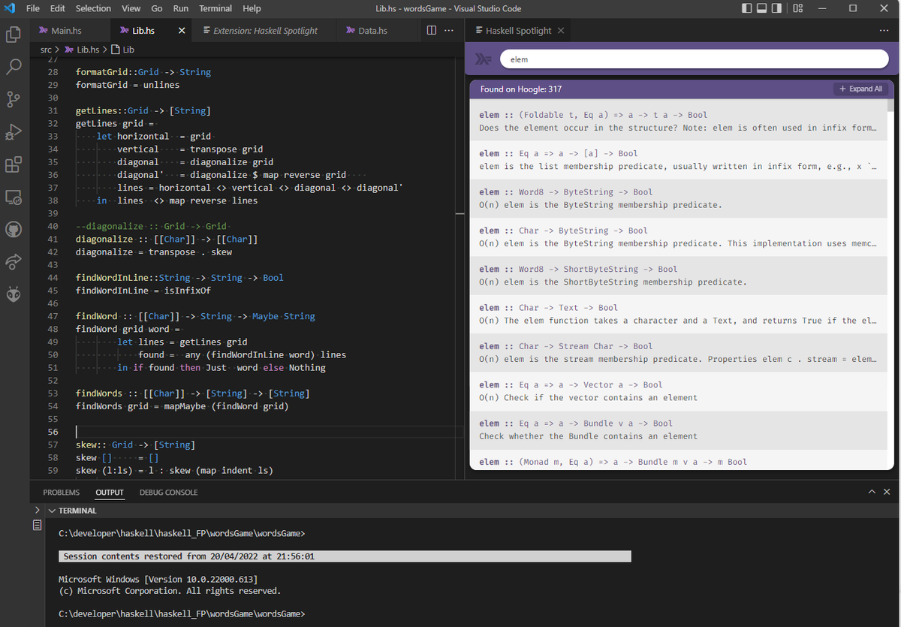This screenshot has height=627, width=901.
Task: Open the View menu
Action: coord(131,8)
